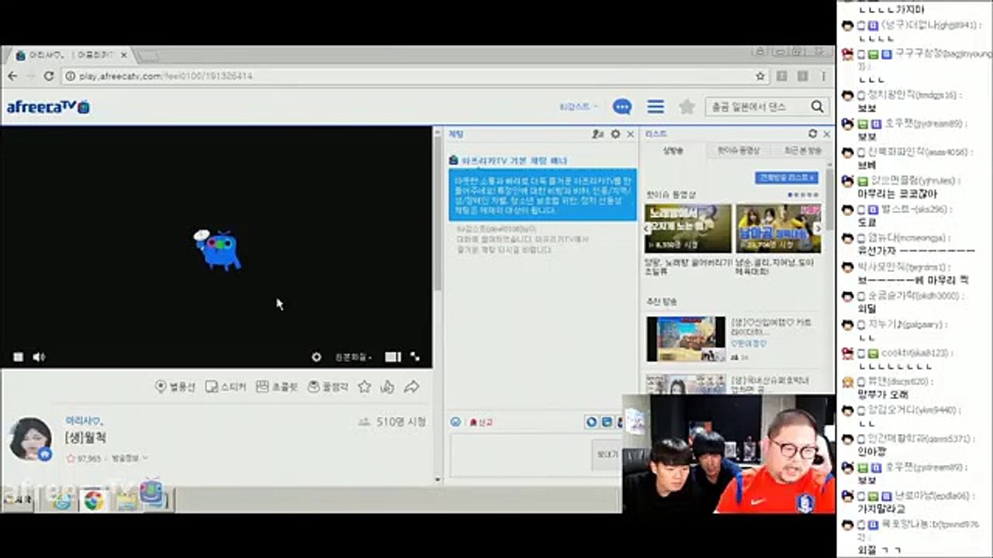
Task: Add broadcaster to favorites star
Action: point(365,386)
